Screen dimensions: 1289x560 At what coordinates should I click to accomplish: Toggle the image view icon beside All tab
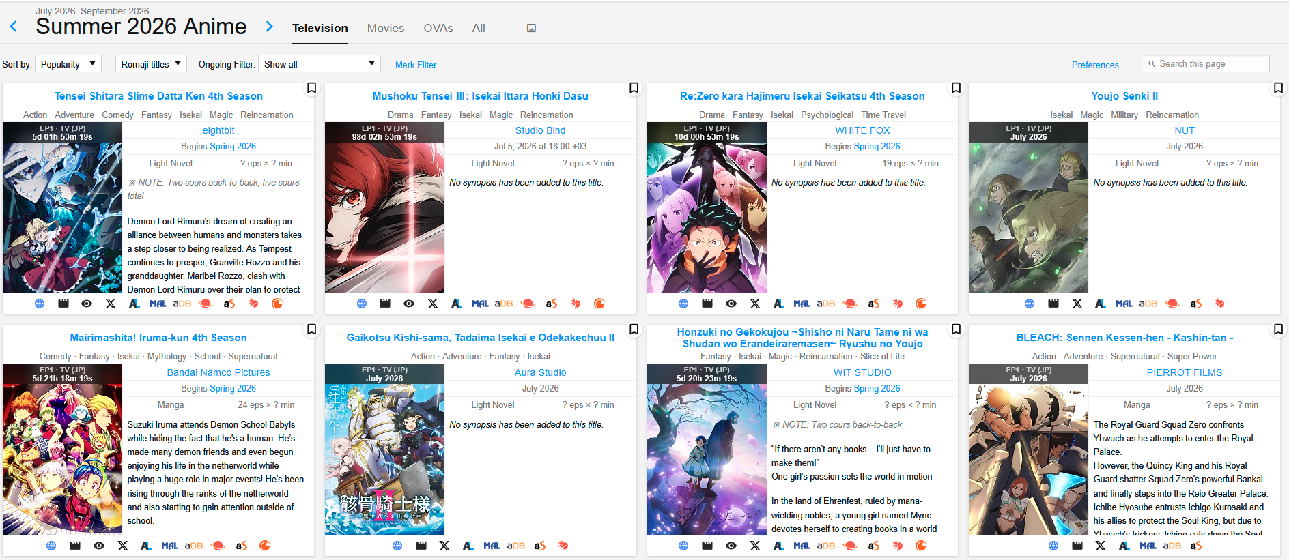click(531, 28)
